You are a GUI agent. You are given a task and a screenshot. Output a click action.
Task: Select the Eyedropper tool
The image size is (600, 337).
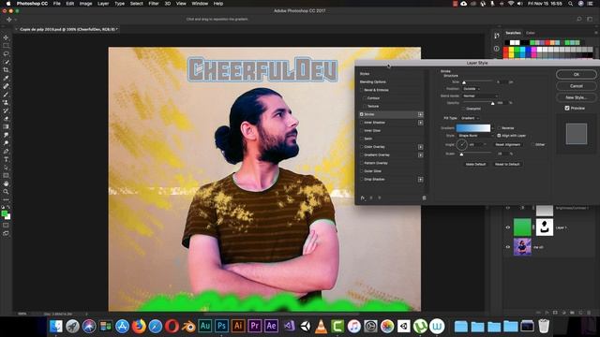6,78
